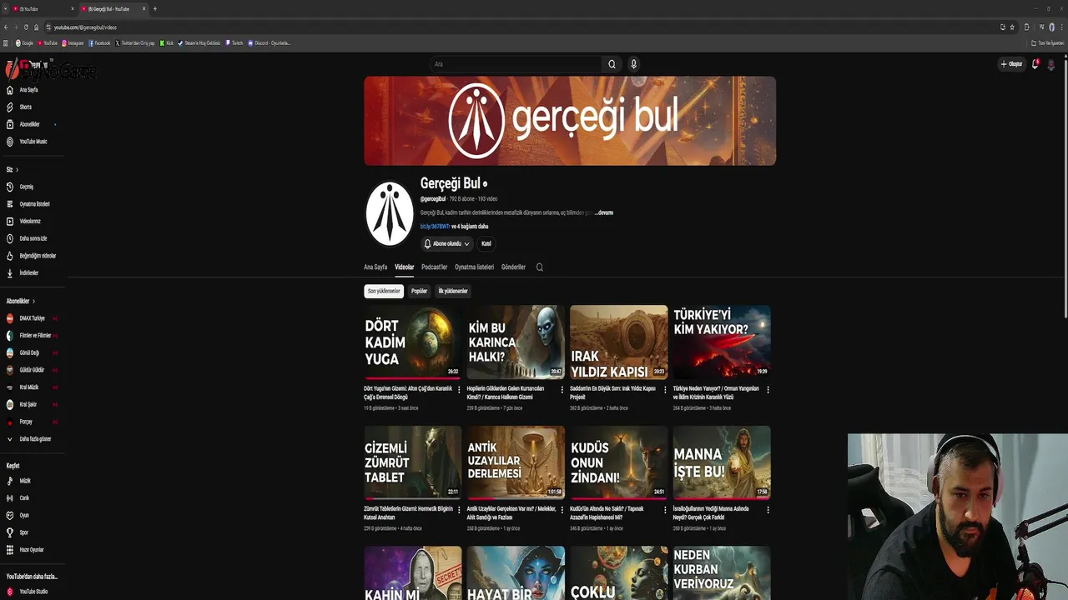Image resolution: width=1068 pixels, height=600 pixels.
Task: Bookmark this page with star icon
Action: (1012, 27)
